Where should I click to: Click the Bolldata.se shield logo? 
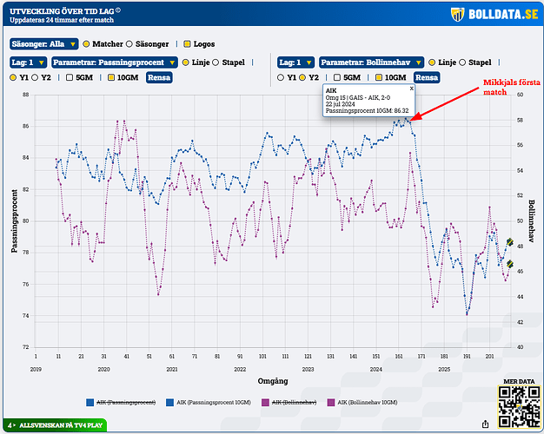458,15
